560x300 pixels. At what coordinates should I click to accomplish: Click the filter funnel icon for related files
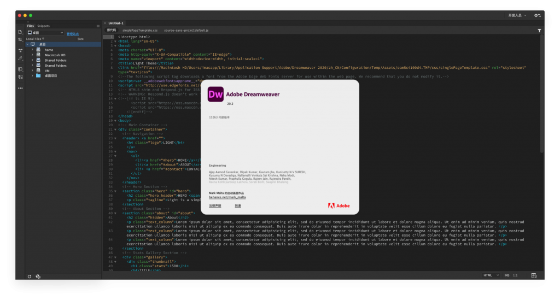pos(539,31)
